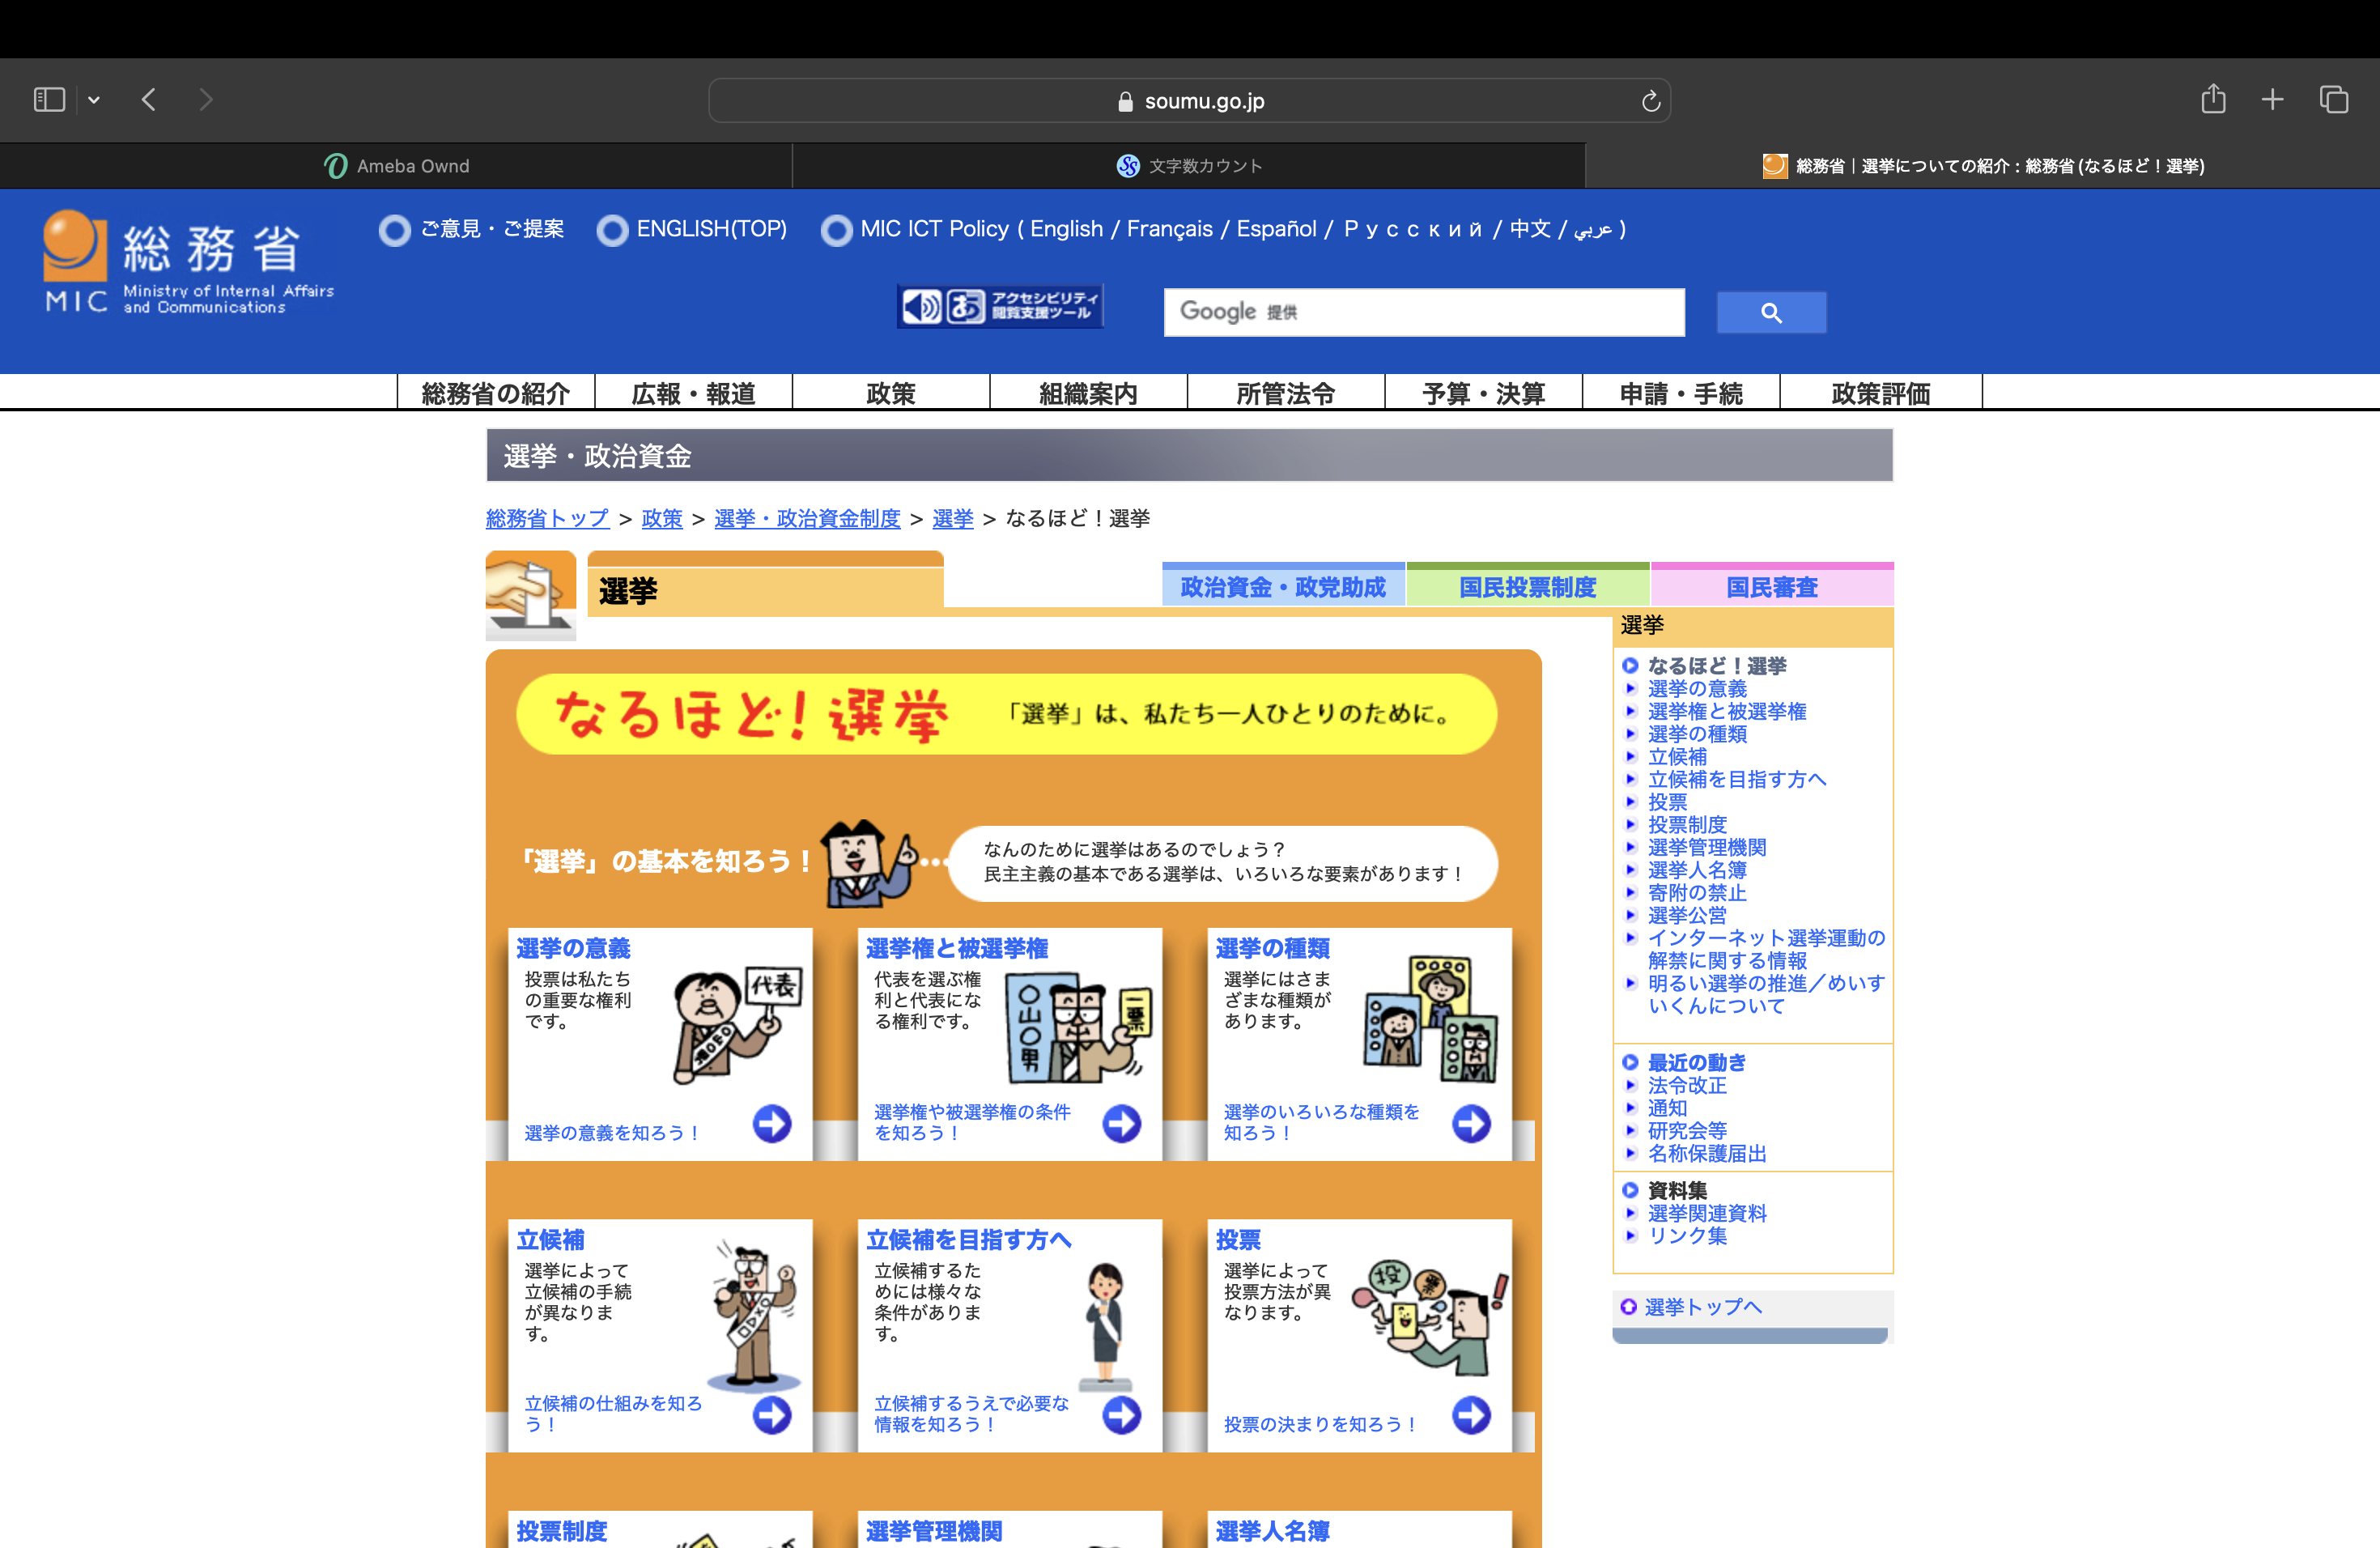2380x1548 pixels.
Task: Show the tab overview icon
Action: click(x=2334, y=99)
